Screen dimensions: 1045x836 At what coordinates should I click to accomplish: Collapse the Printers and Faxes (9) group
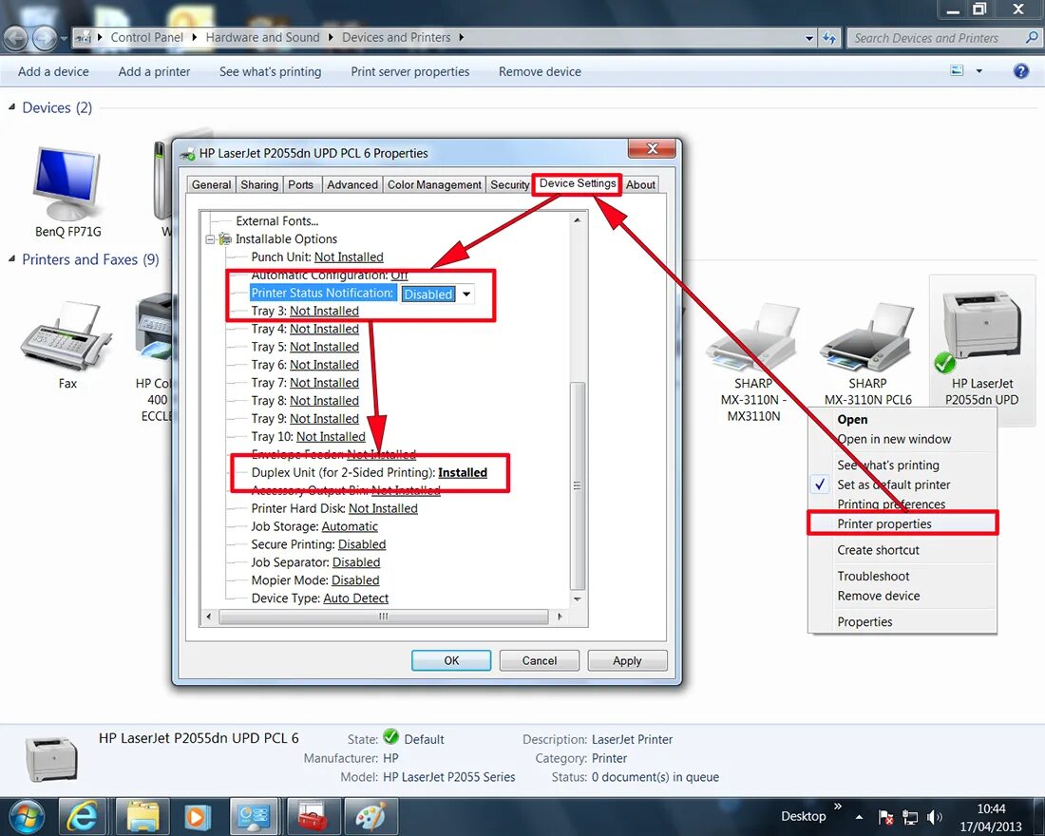[x=11, y=258]
